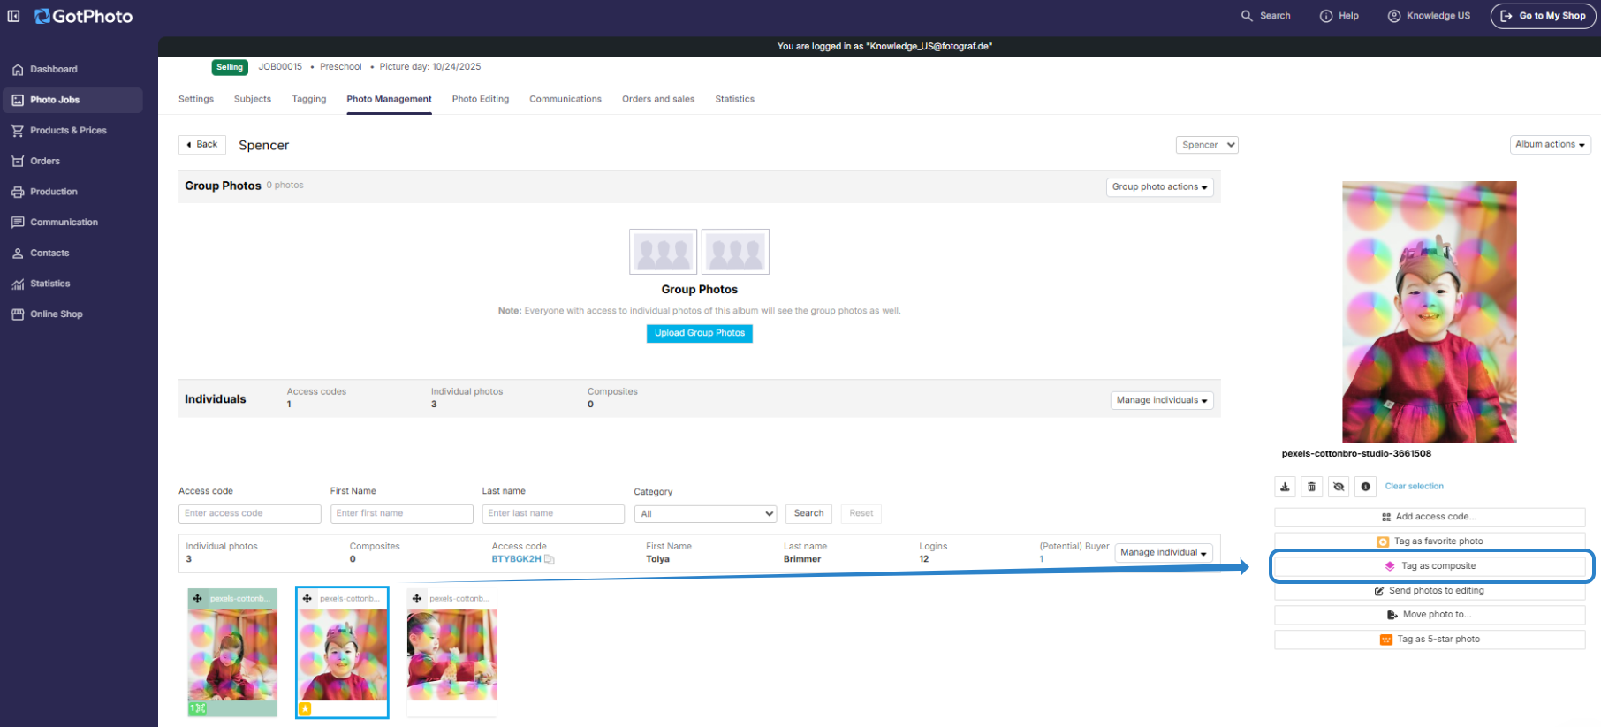The image size is (1601, 727).
Task: Switch to the Photo Editing tab
Action: [x=480, y=99]
